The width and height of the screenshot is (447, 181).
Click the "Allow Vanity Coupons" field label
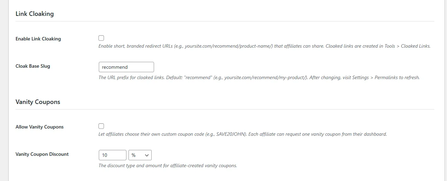[x=39, y=127]
